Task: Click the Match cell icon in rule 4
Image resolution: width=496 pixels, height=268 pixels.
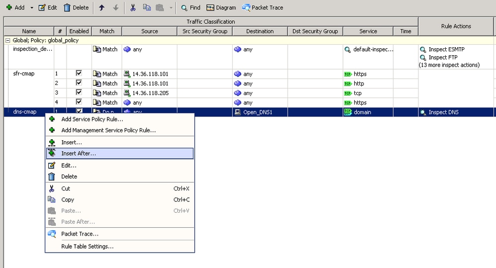Action: pos(96,102)
